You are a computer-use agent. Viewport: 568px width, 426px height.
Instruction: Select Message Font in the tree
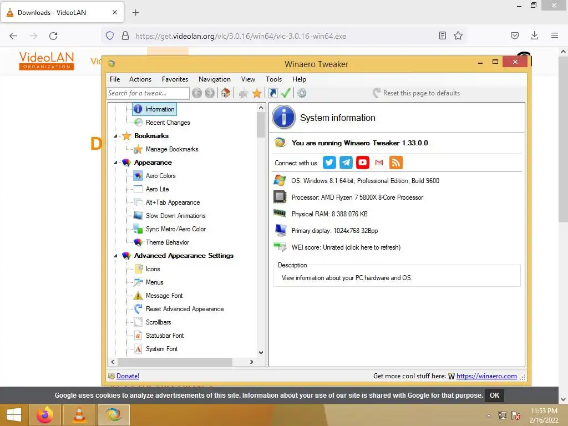click(164, 296)
